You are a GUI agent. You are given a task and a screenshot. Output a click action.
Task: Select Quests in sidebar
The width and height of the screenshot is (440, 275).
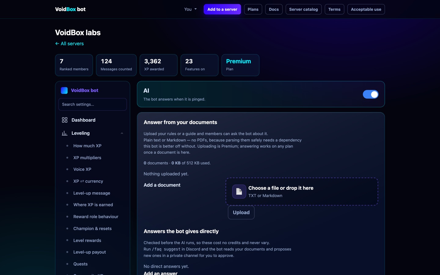(x=80, y=264)
